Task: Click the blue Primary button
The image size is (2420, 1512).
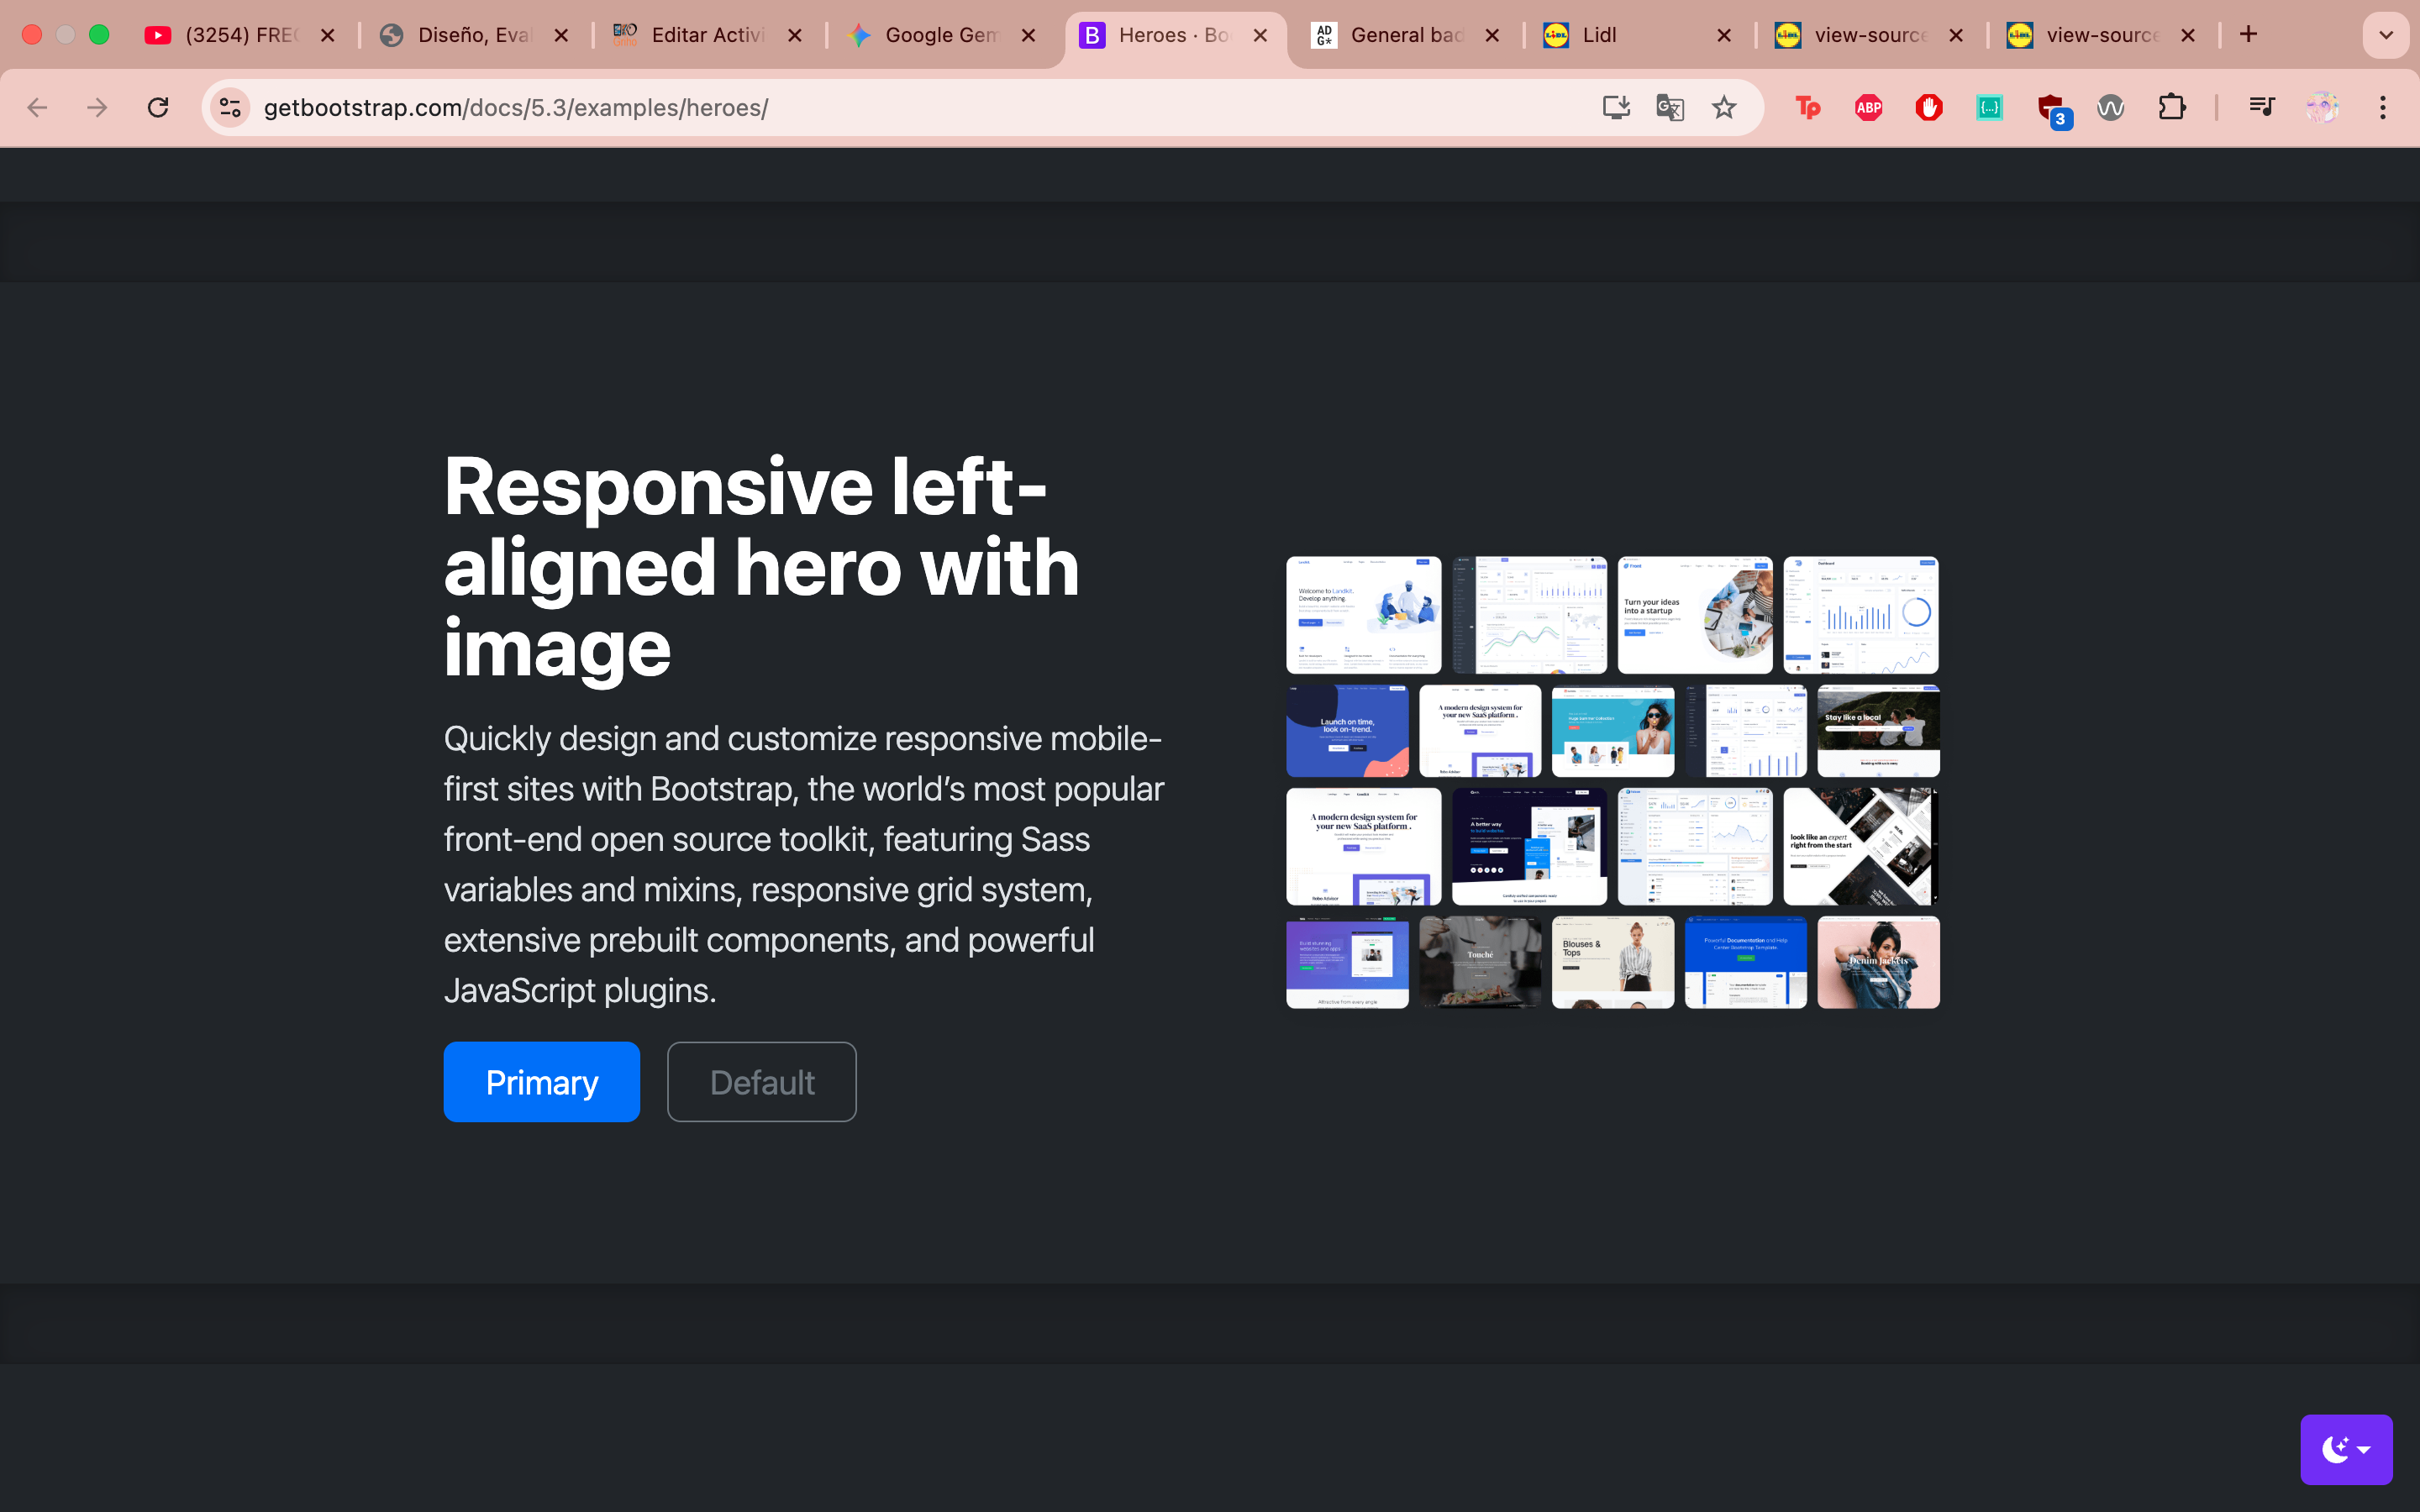Action: pyautogui.click(x=541, y=1082)
